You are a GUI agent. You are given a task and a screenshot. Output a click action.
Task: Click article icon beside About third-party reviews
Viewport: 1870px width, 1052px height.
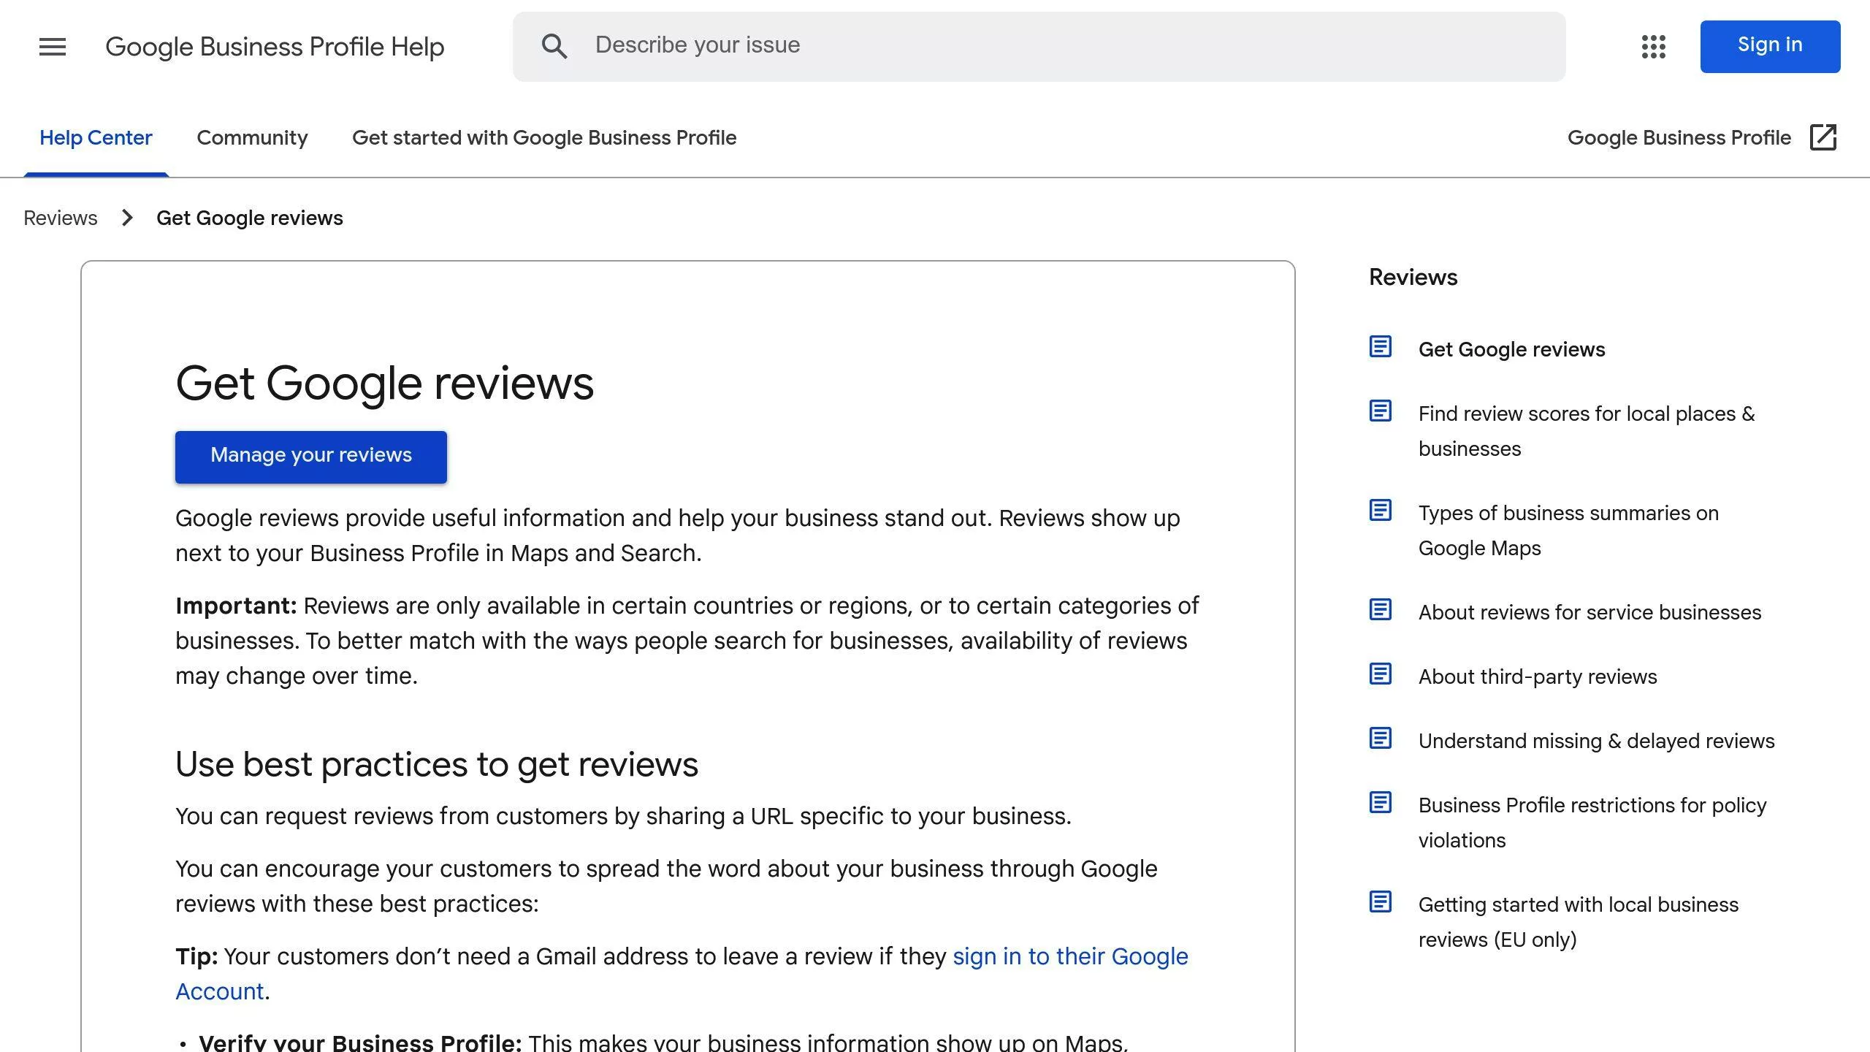tap(1380, 674)
